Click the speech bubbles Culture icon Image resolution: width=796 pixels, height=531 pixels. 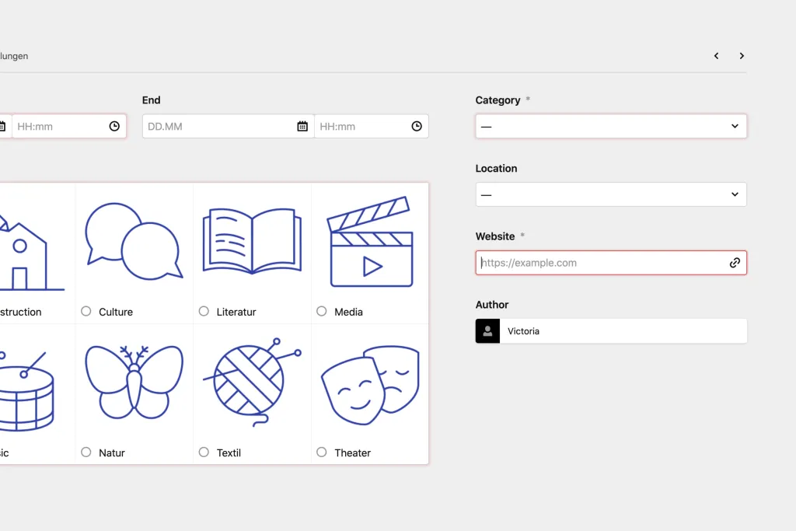click(x=134, y=242)
